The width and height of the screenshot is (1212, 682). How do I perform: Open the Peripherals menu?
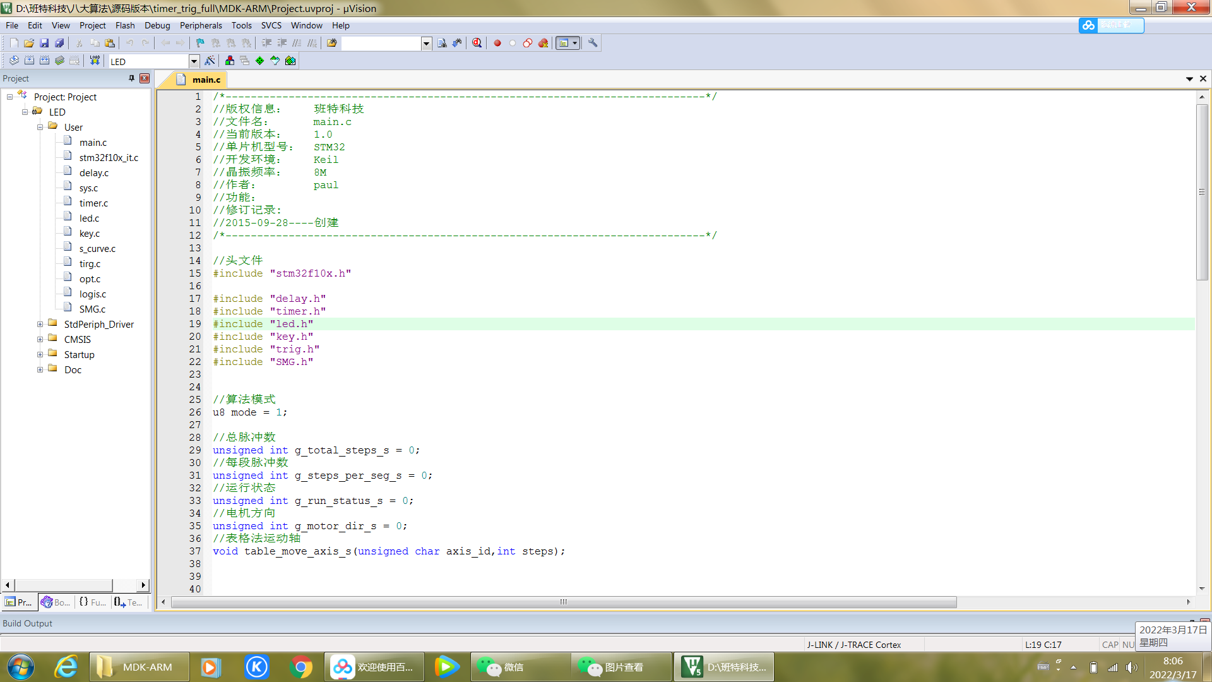[x=201, y=25]
